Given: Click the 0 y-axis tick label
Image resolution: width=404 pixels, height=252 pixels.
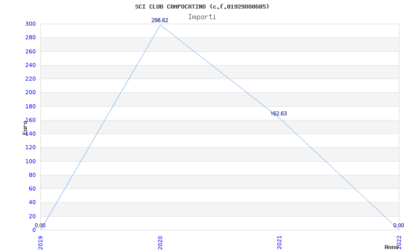Looking at the screenshot, I should (x=34, y=230).
